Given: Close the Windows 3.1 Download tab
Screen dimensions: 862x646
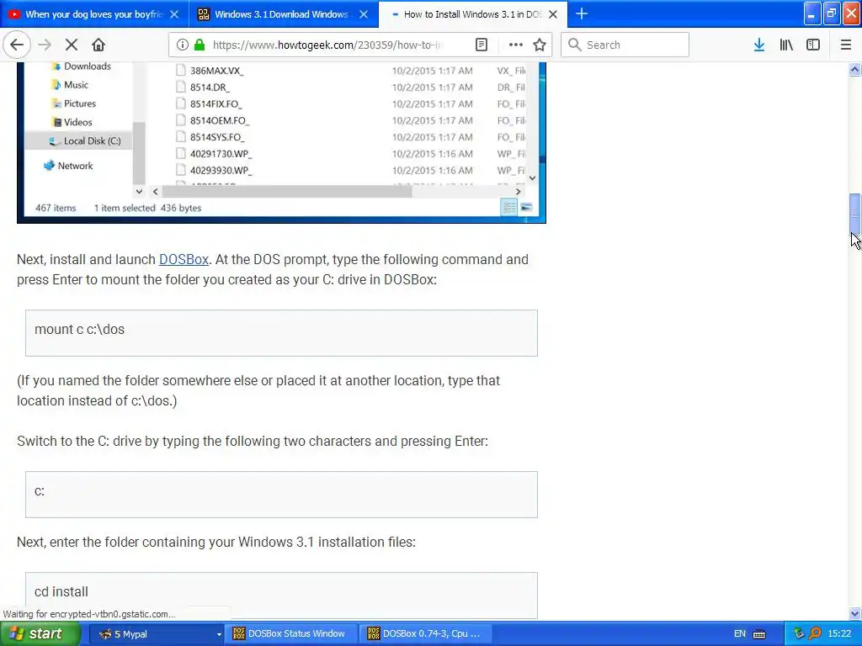Looking at the screenshot, I should (364, 14).
